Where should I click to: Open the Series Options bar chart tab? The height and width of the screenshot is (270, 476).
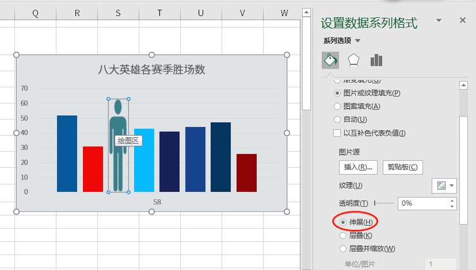pos(376,60)
